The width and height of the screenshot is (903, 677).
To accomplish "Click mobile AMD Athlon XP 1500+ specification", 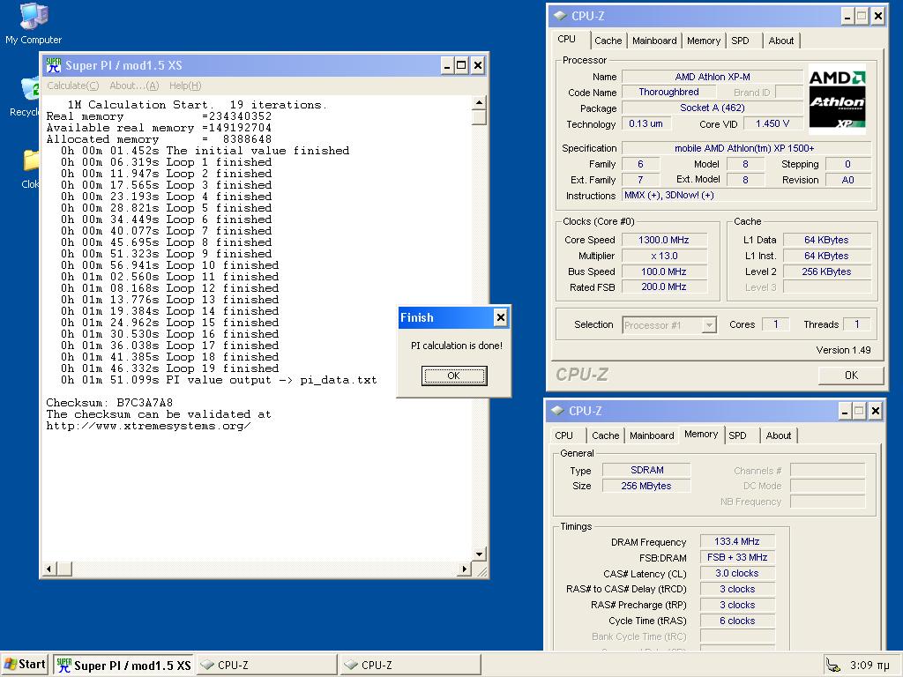I will [x=744, y=148].
